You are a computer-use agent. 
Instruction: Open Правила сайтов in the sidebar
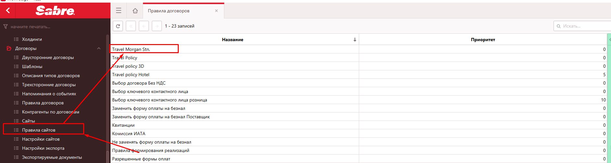click(x=39, y=130)
